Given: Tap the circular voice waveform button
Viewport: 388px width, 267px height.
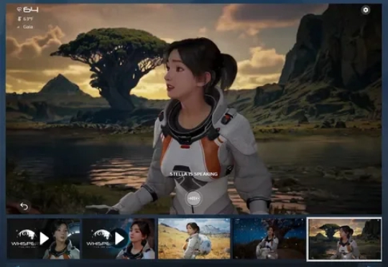Looking at the screenshot, I should [x=193, y=198].
